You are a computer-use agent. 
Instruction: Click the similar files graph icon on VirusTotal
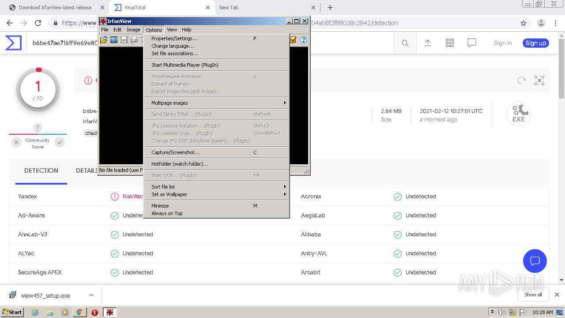point(539,80)
